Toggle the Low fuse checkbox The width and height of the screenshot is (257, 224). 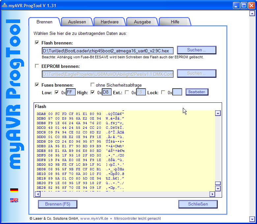(x=57, y=93)
